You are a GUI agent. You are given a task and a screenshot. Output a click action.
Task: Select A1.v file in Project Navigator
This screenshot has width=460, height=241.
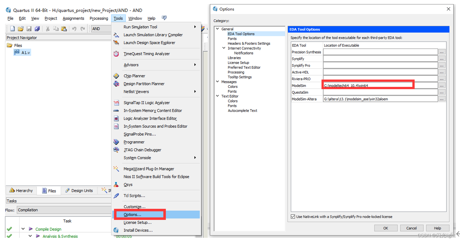tap(22, 53)
